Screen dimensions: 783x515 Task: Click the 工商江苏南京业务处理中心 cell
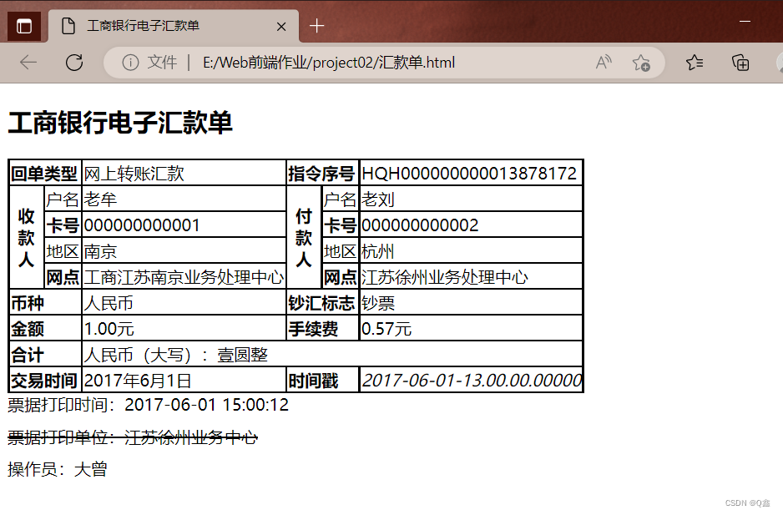click(x=184, y=277)
